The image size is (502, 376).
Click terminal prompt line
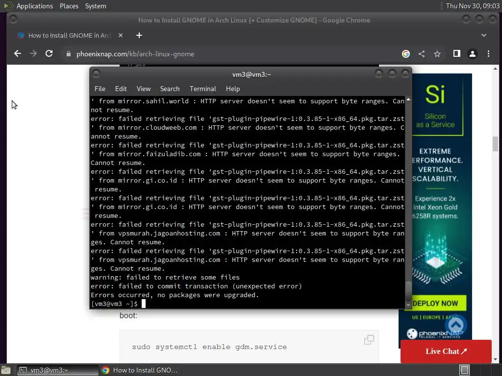click(119, 304)
